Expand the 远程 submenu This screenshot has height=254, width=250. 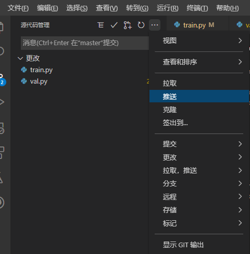click(x=199, y=197)
